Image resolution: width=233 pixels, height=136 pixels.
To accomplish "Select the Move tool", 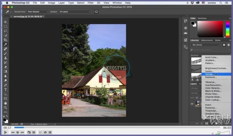I will pos(5,22).
